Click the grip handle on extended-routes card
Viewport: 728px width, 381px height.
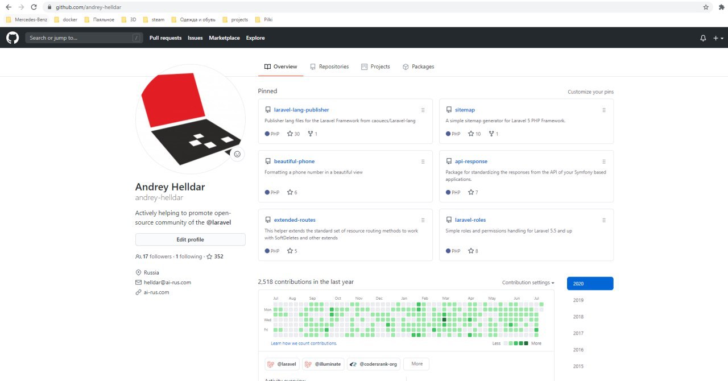pos(423,220)
